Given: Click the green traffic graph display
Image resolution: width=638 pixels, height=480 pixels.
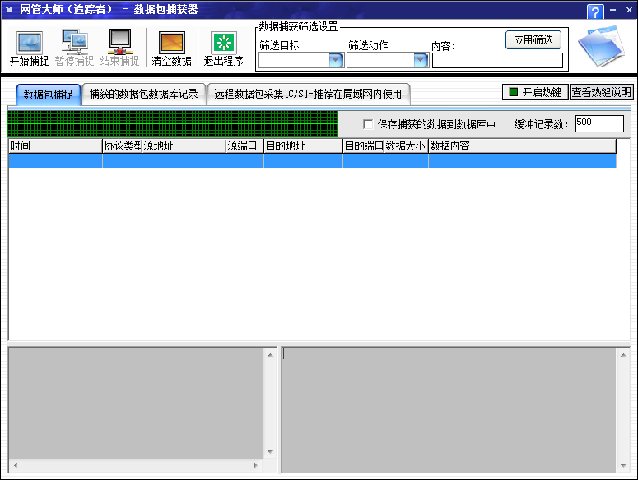Looking at the screenshot, I should 173,124.
